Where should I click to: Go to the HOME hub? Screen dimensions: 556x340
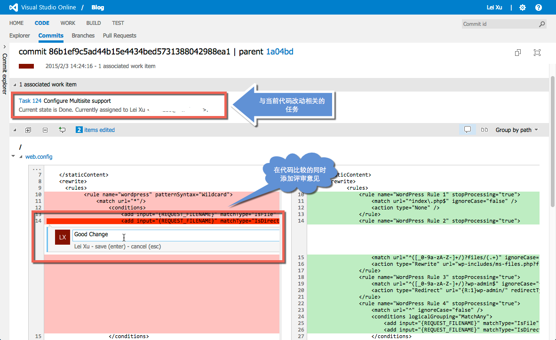(x=16, y=23)
